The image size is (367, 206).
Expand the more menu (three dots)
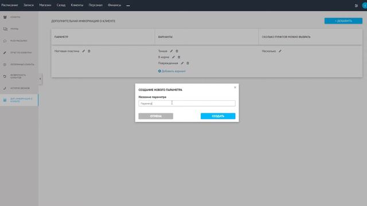[x=128, y=5]
